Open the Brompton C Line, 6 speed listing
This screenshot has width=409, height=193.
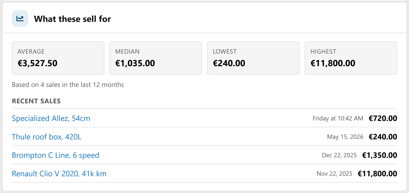click(x=55, y=155)
